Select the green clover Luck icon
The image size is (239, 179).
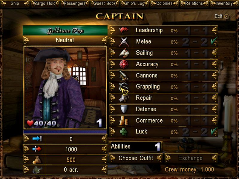[123, 132]
